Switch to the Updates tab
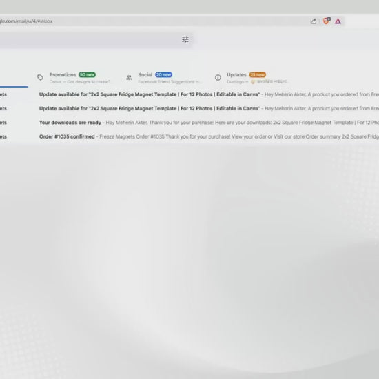The width and height of the screenshot is (379, 379). [252, 78]
